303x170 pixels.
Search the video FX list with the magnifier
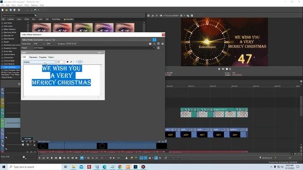pyautogui.click(x=36, y=15)
